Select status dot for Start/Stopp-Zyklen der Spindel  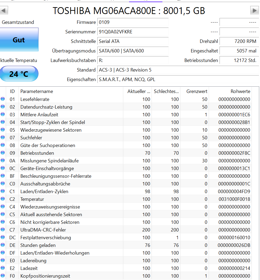pos(3,122)
